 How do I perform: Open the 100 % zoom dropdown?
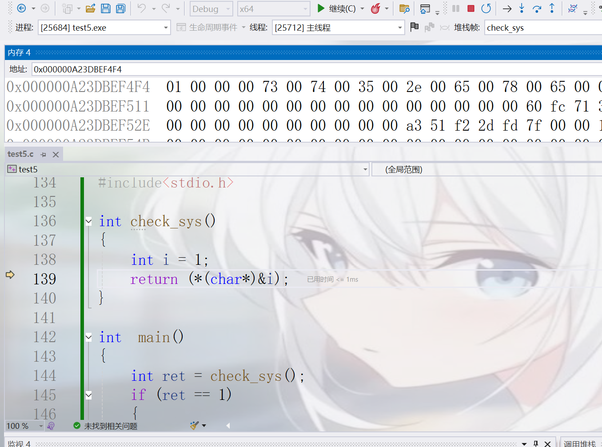(41, 426)
